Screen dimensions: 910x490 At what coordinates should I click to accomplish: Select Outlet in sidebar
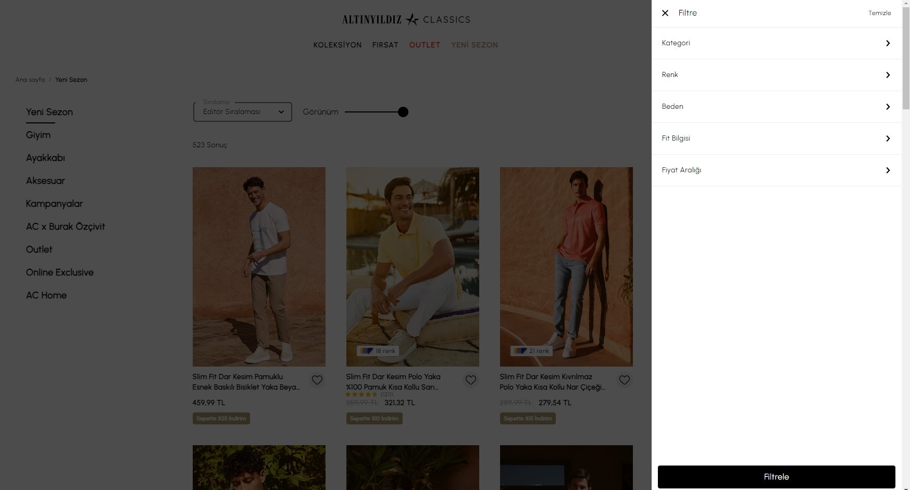point(39,250)
